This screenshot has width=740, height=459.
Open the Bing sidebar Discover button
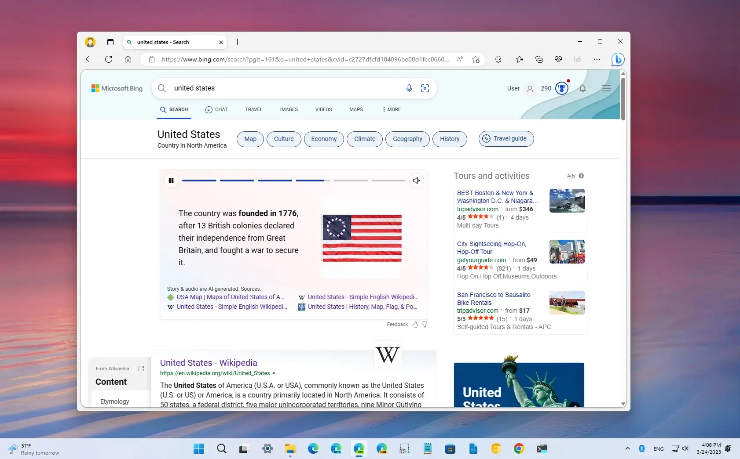click(618, 59)
